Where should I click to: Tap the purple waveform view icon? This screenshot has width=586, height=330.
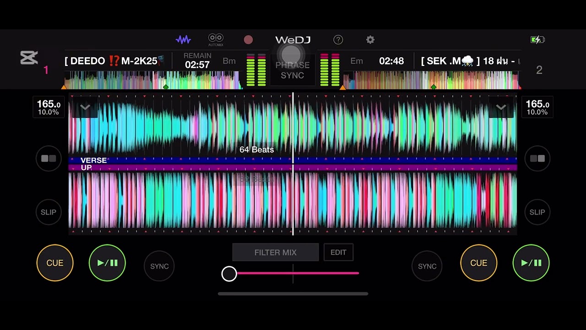(183, 40)
